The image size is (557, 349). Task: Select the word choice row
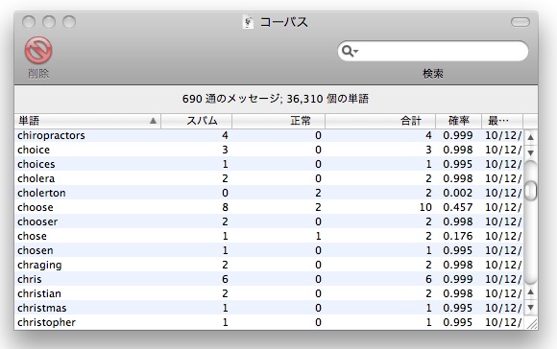coord(269,150)
